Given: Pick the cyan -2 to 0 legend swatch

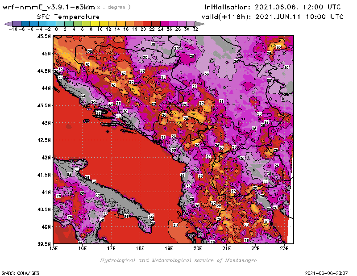Looking at the screenshot, I should 51,24.
